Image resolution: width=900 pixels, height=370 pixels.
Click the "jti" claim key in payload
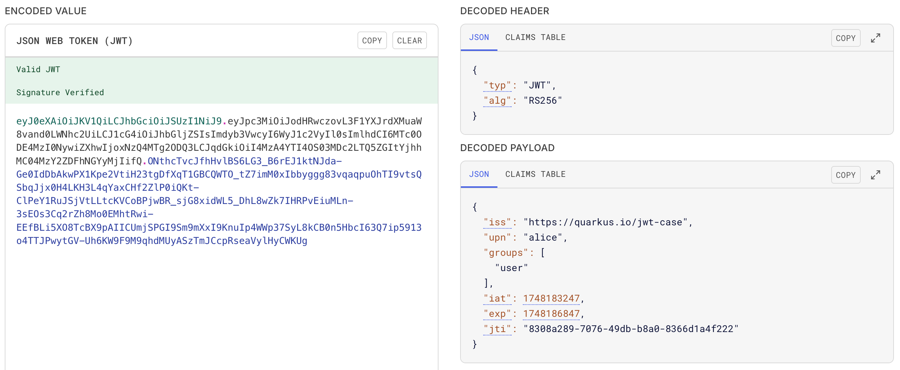coord(497,329)
